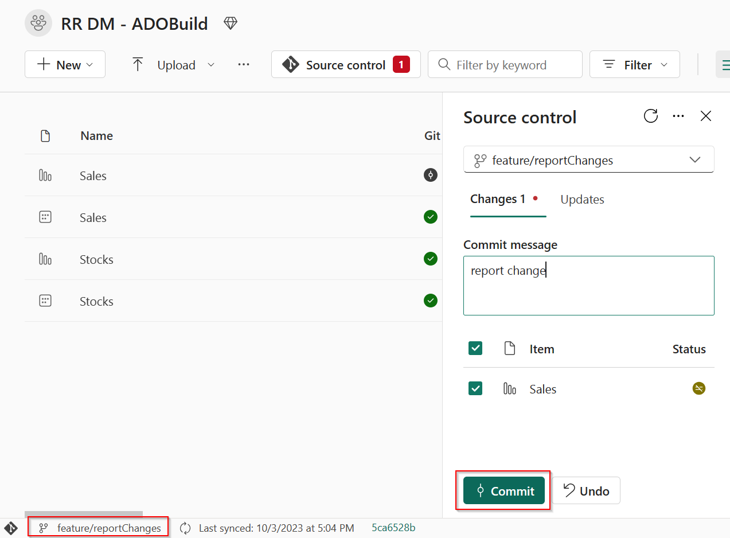The width and height of the screenshot is (730, 538).
Task: Switch to the Updates tab
Action: (x=581, y=199)
